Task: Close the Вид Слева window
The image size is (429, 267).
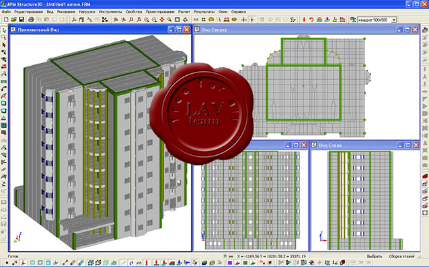Action: pyautogui.click(x=416, y=145)
